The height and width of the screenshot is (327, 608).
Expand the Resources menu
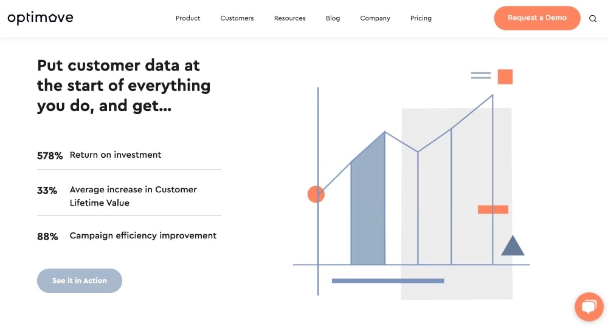click(x=290, y=18)
